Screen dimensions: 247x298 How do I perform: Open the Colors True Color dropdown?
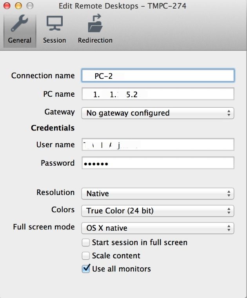[x=158, y=211]
